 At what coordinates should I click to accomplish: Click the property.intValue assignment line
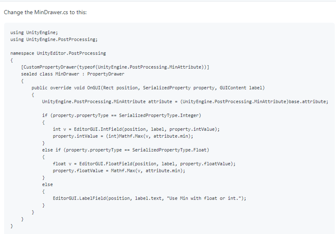(123, 136)
